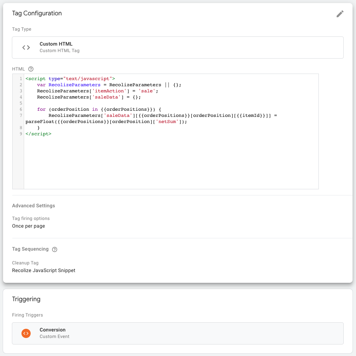Image resolution: width=356 pixels, height=356 pixels.
Task: Click the 'itemAction' string on line 3
Action: (109, 91)
